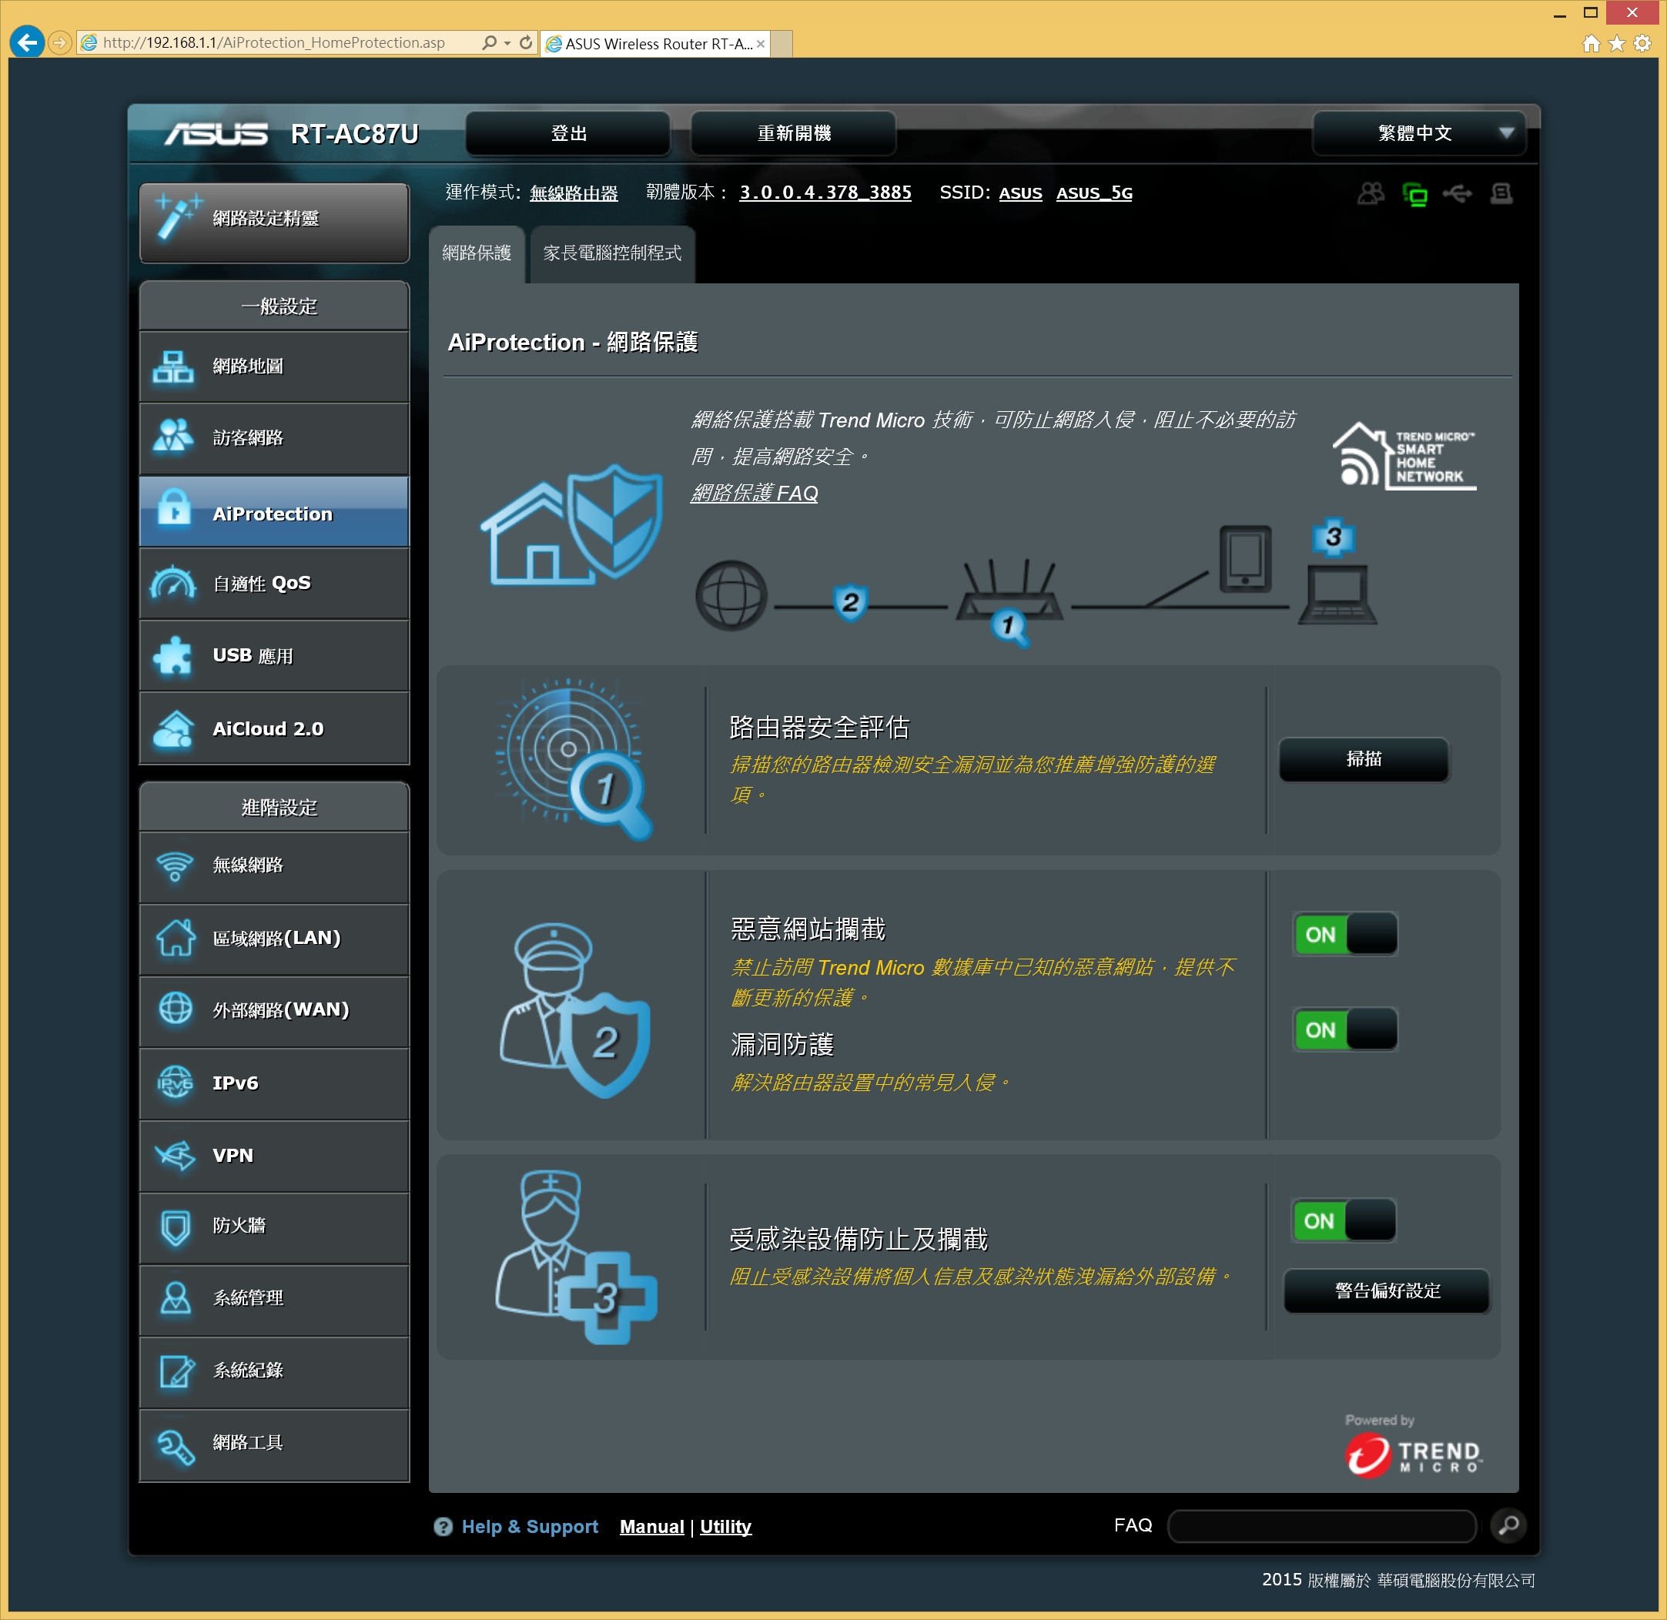Viewport: 1667px width, 1620px height.
Task: Open IPv6 settings in the sidebar
Action: pos(274,1083)
